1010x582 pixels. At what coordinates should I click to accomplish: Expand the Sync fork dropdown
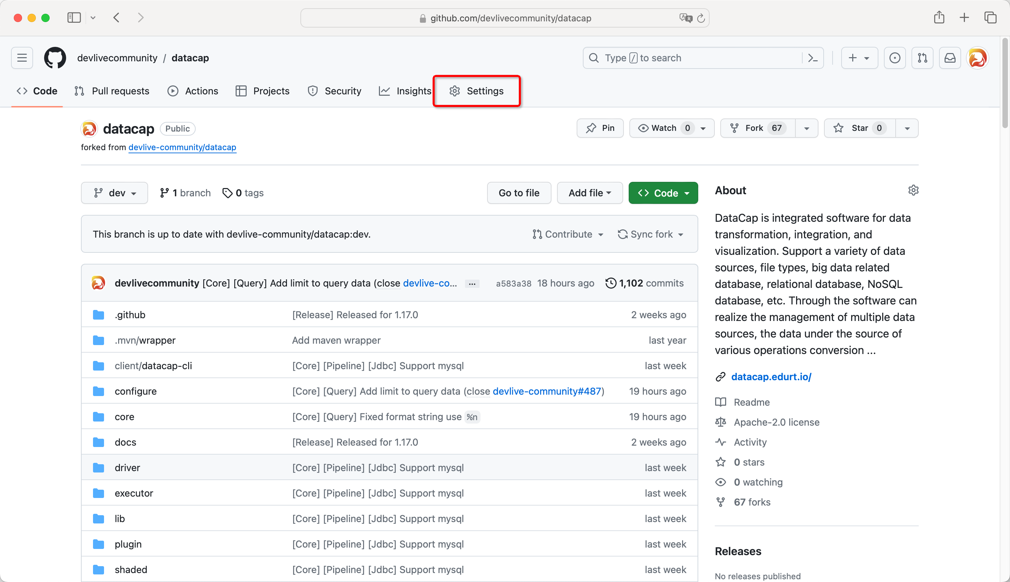coord(651,234)
